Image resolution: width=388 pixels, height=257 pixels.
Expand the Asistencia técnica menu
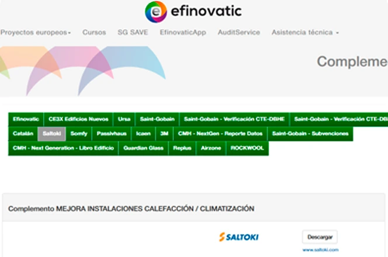tap(305, 32)
